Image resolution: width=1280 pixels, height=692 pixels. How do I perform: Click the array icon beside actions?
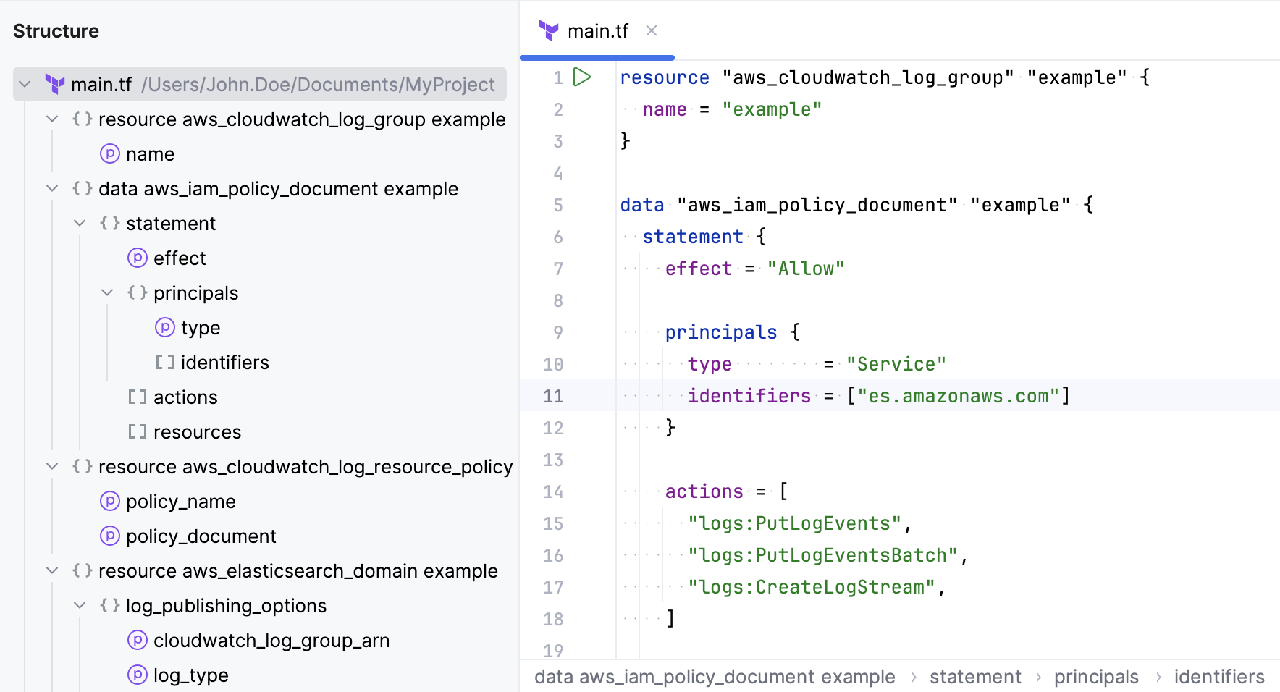[x=137, y=397]
